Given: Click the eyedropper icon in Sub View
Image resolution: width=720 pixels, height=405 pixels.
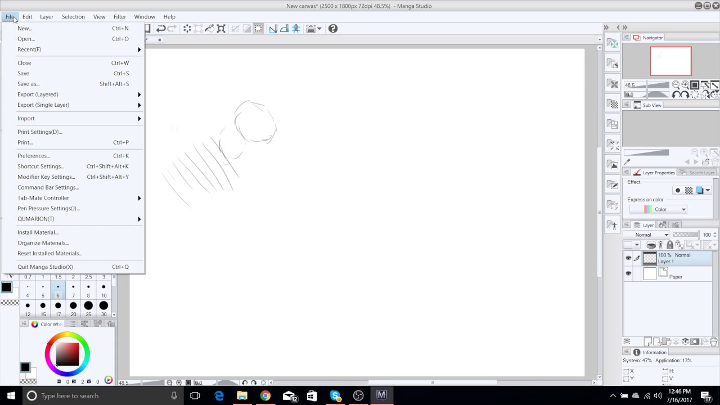Looking at the screenshot, I should click(627, 162).
